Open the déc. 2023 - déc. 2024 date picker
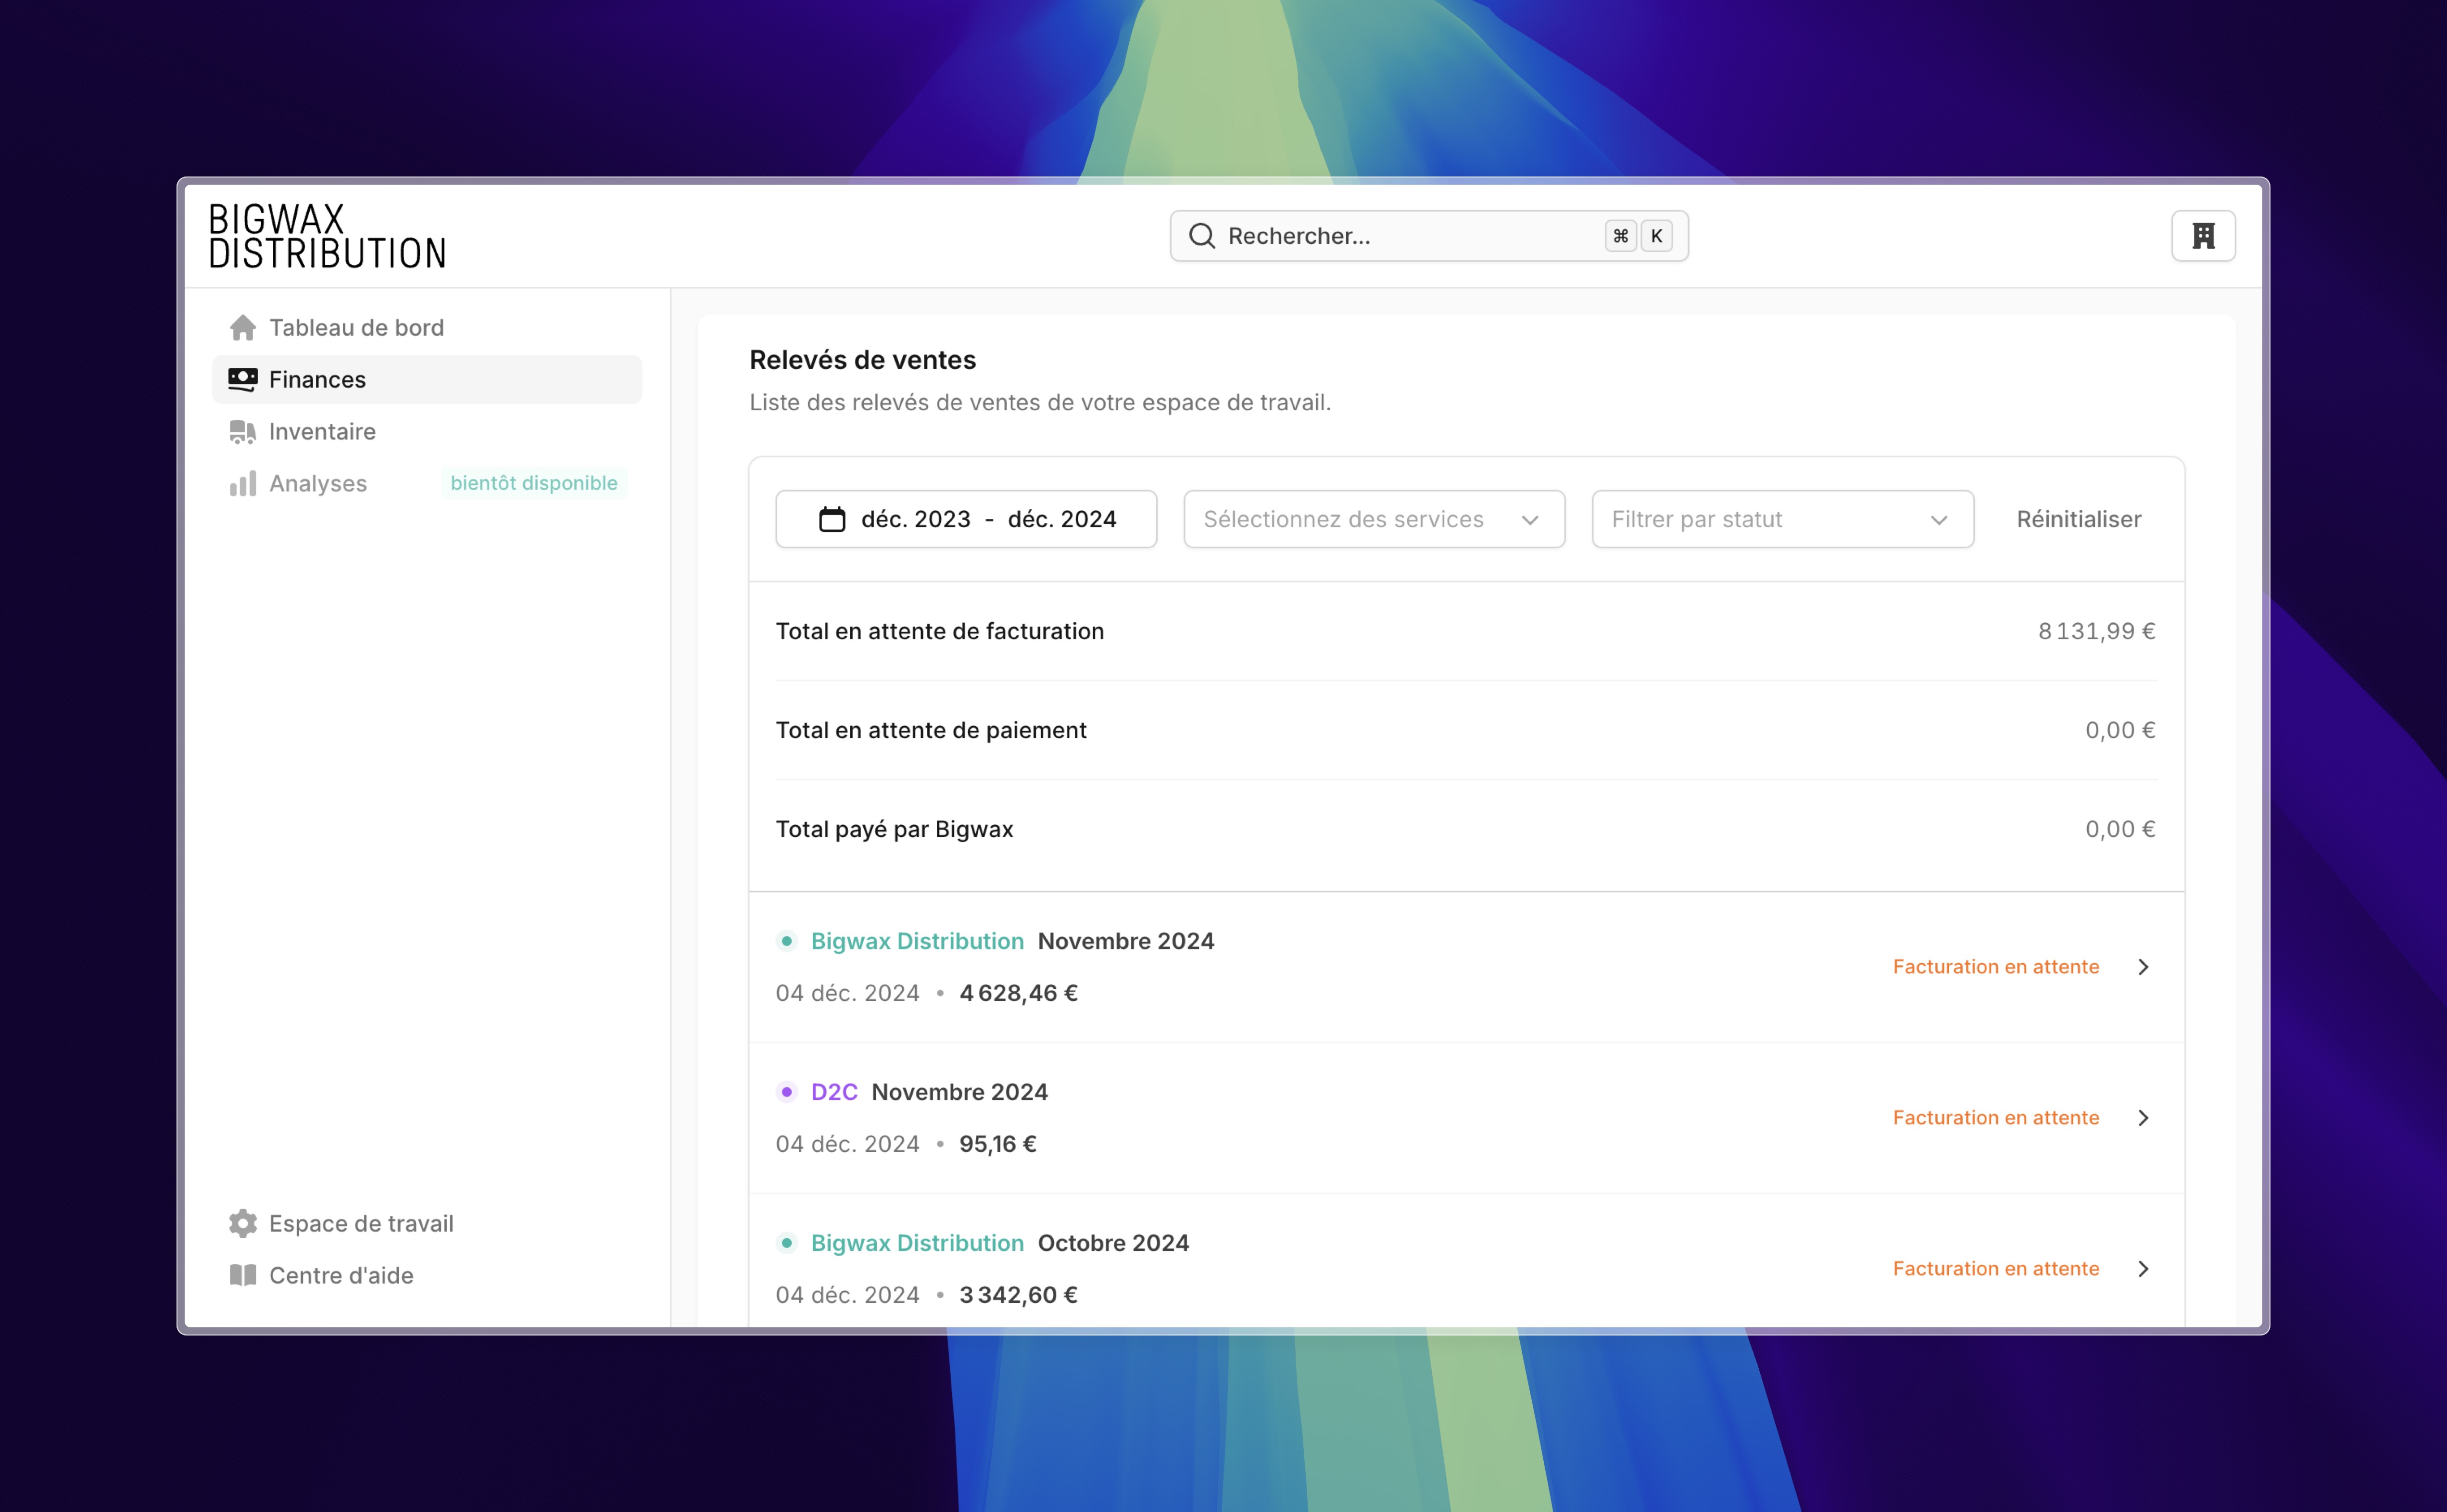 tap(966, 519)
